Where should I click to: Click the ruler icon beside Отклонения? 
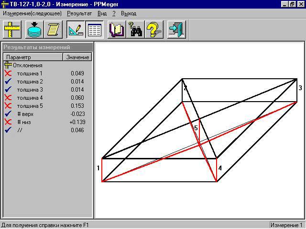pos(8,65)
